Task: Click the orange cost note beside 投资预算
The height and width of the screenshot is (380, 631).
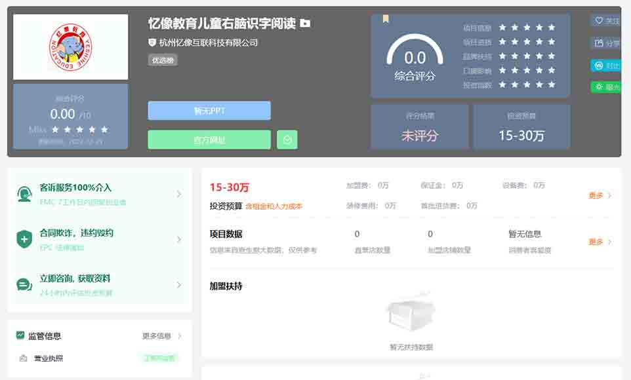Action: tap(274, 206)
